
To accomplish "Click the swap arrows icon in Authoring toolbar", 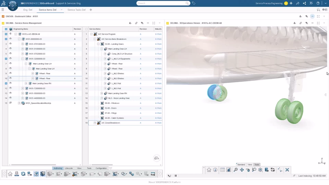I will pyautogui.click(x=153, y=174).
